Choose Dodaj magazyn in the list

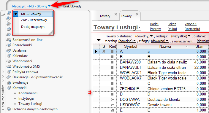click(33, 27)
